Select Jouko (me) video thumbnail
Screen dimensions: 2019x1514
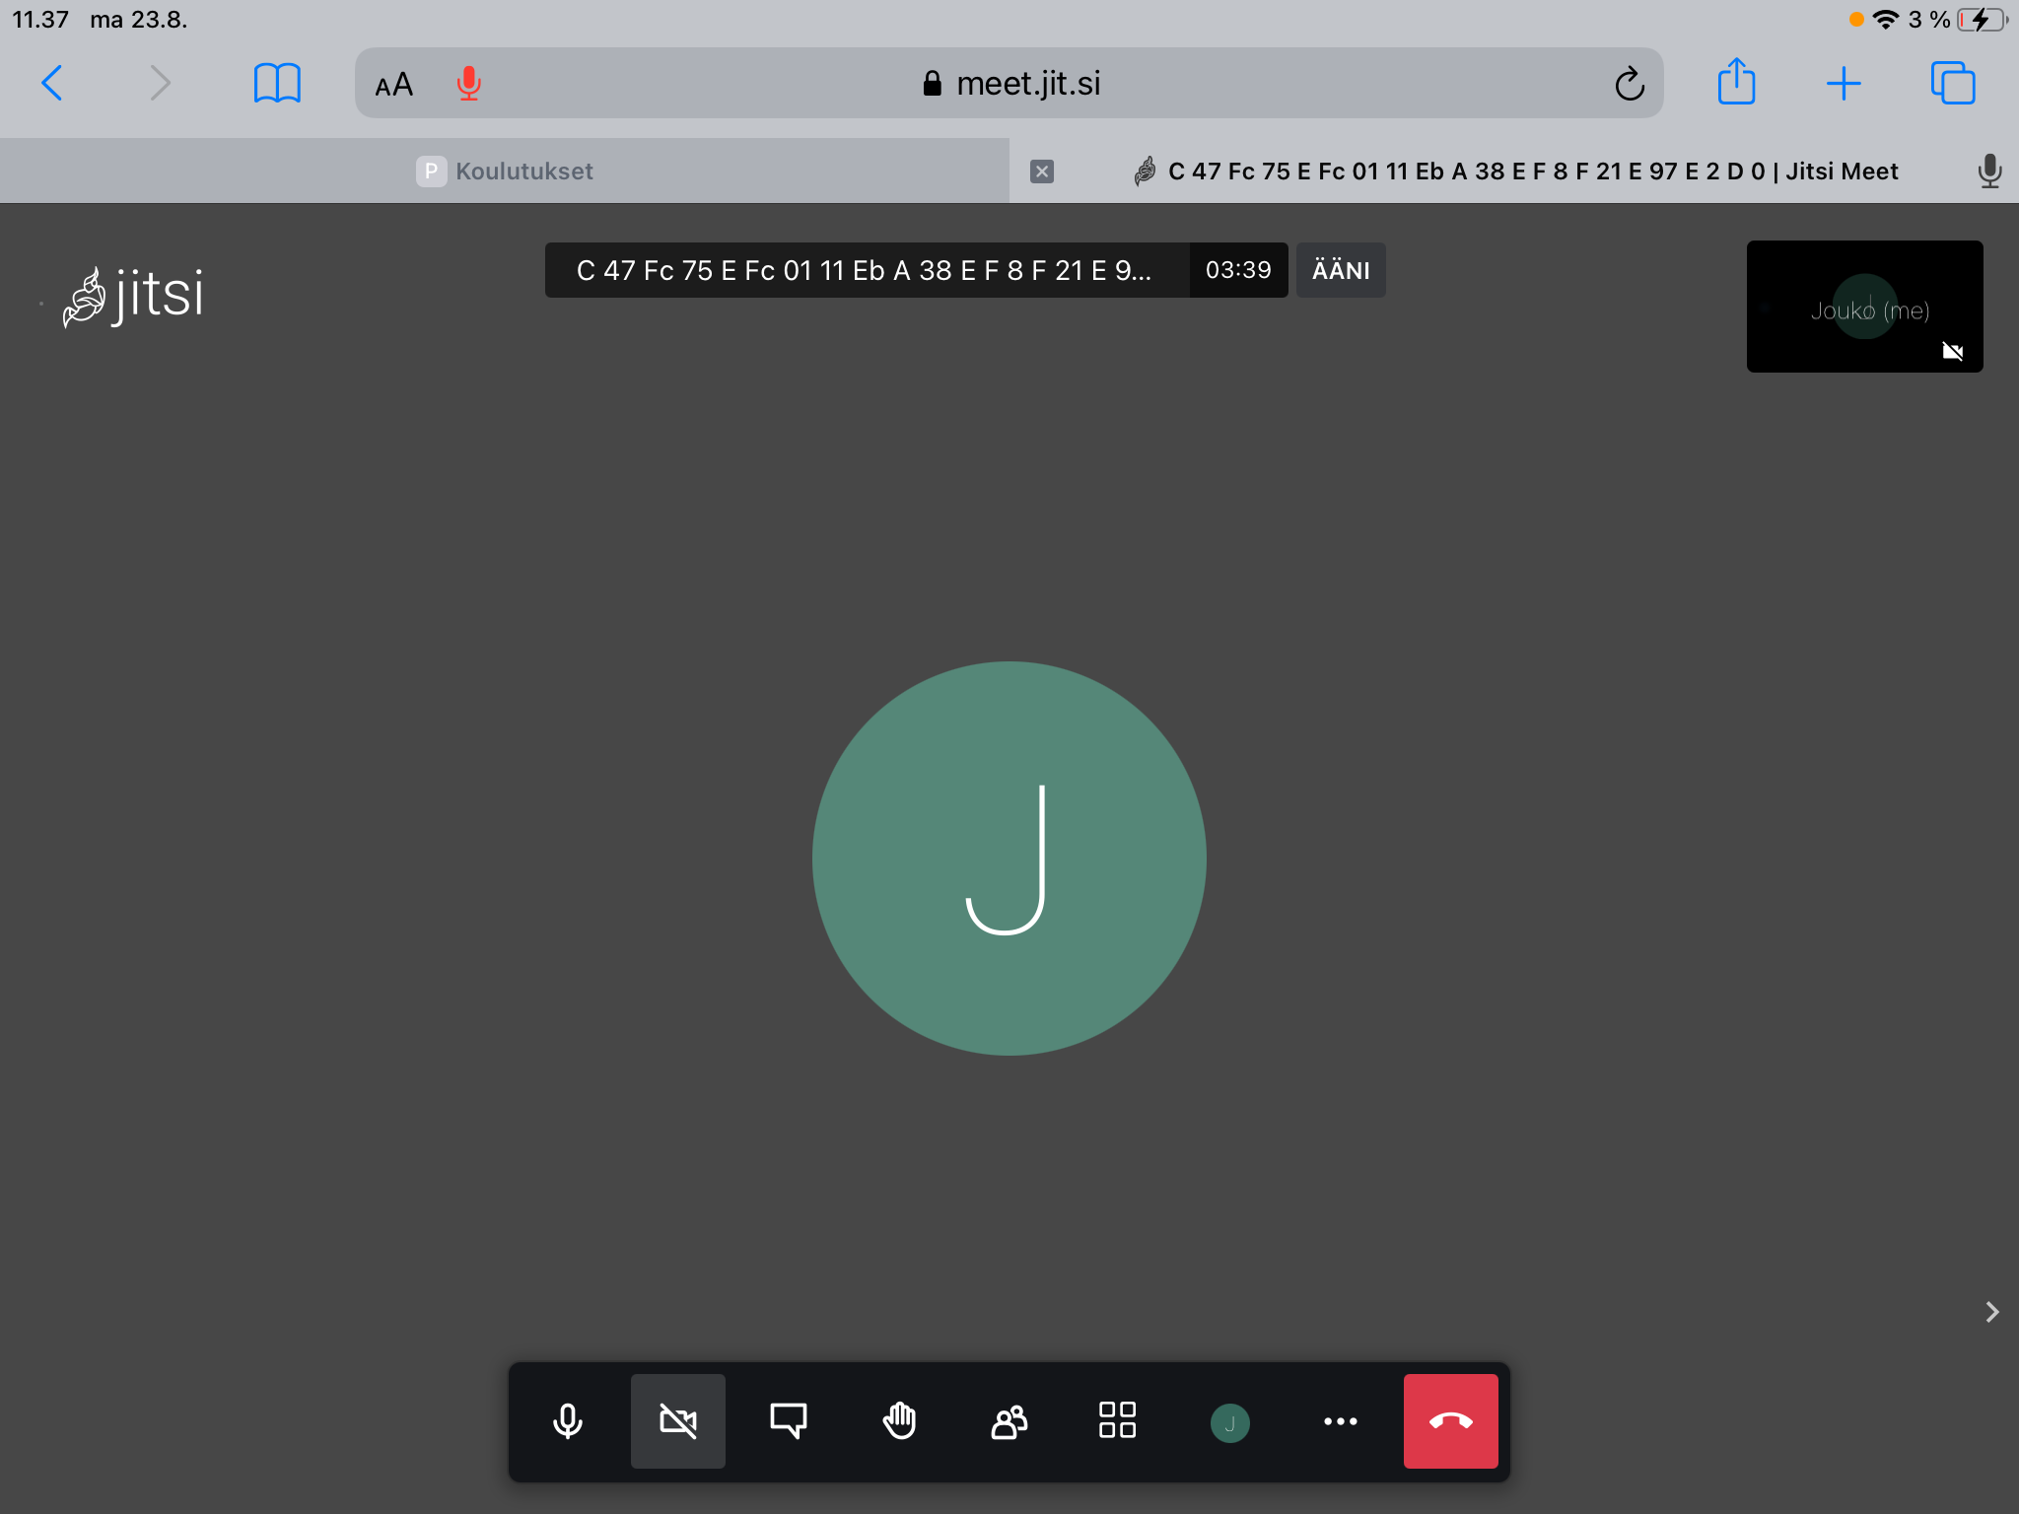[1864, 307]
